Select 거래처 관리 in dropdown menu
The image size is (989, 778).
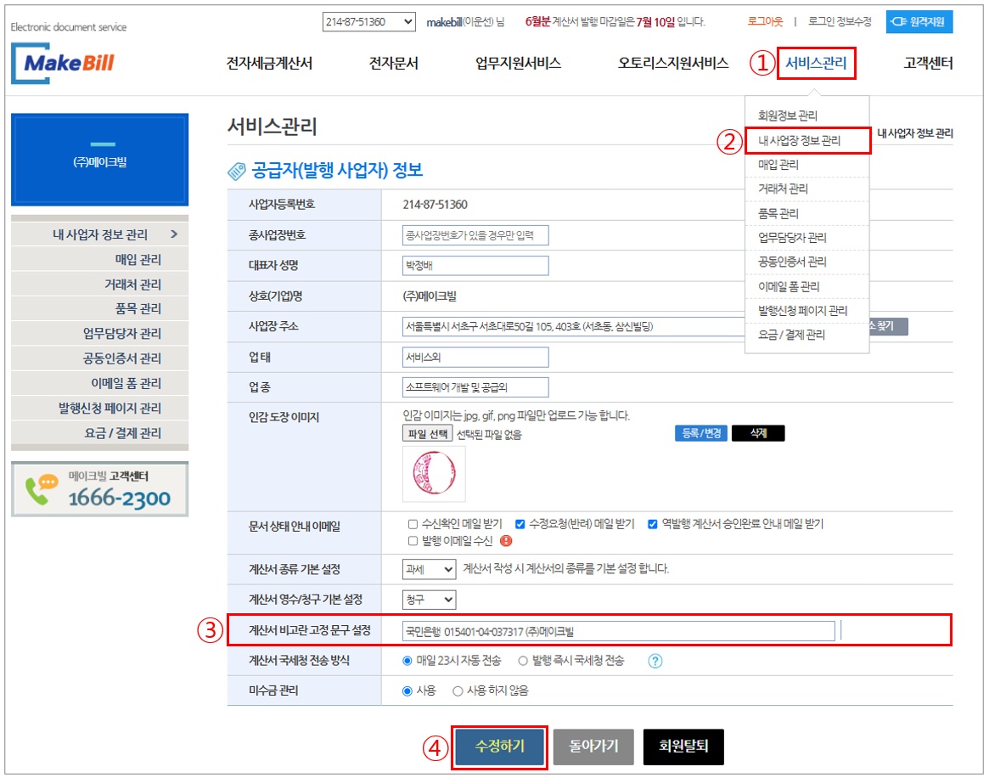coord(783,189)
